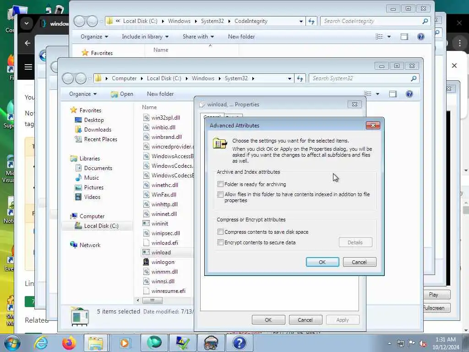The height and width of the screenshot is (352, 469).
Task: Open Share with menu
Action: tap(198, 37)
